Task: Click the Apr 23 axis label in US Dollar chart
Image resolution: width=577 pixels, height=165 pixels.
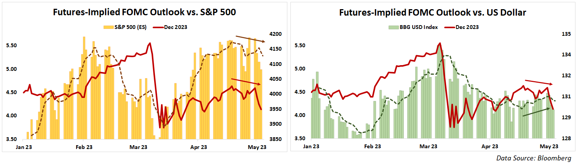Action: point(489,146)
